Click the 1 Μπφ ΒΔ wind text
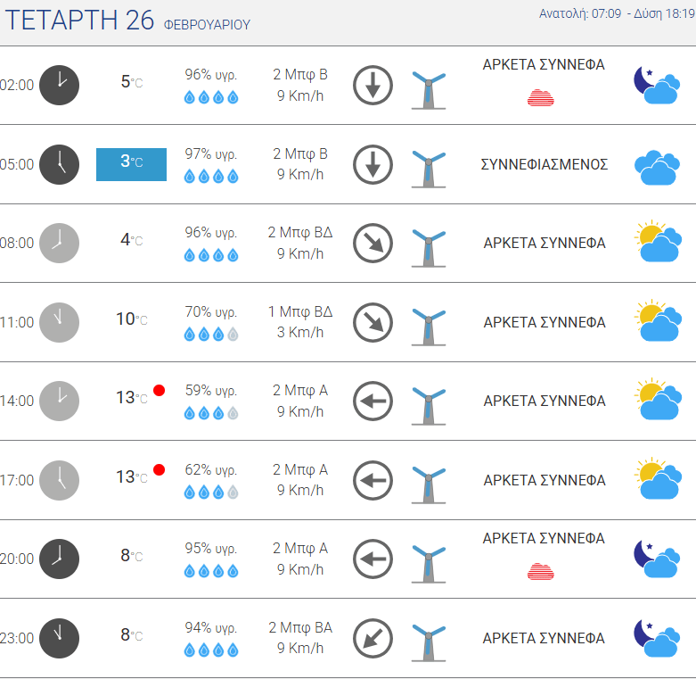This screenshot has width=696, height=679. [300, 311]
